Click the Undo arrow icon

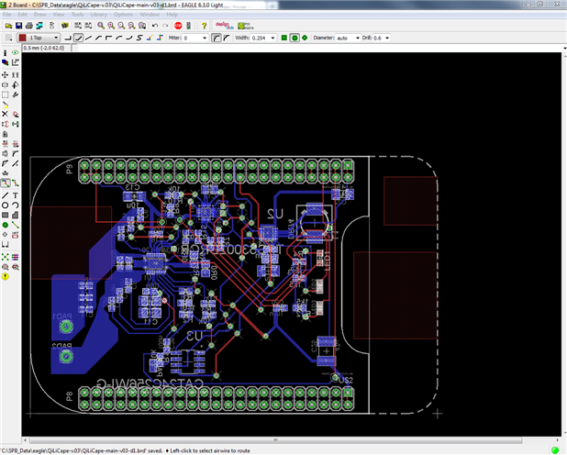(x=153, y=26)
